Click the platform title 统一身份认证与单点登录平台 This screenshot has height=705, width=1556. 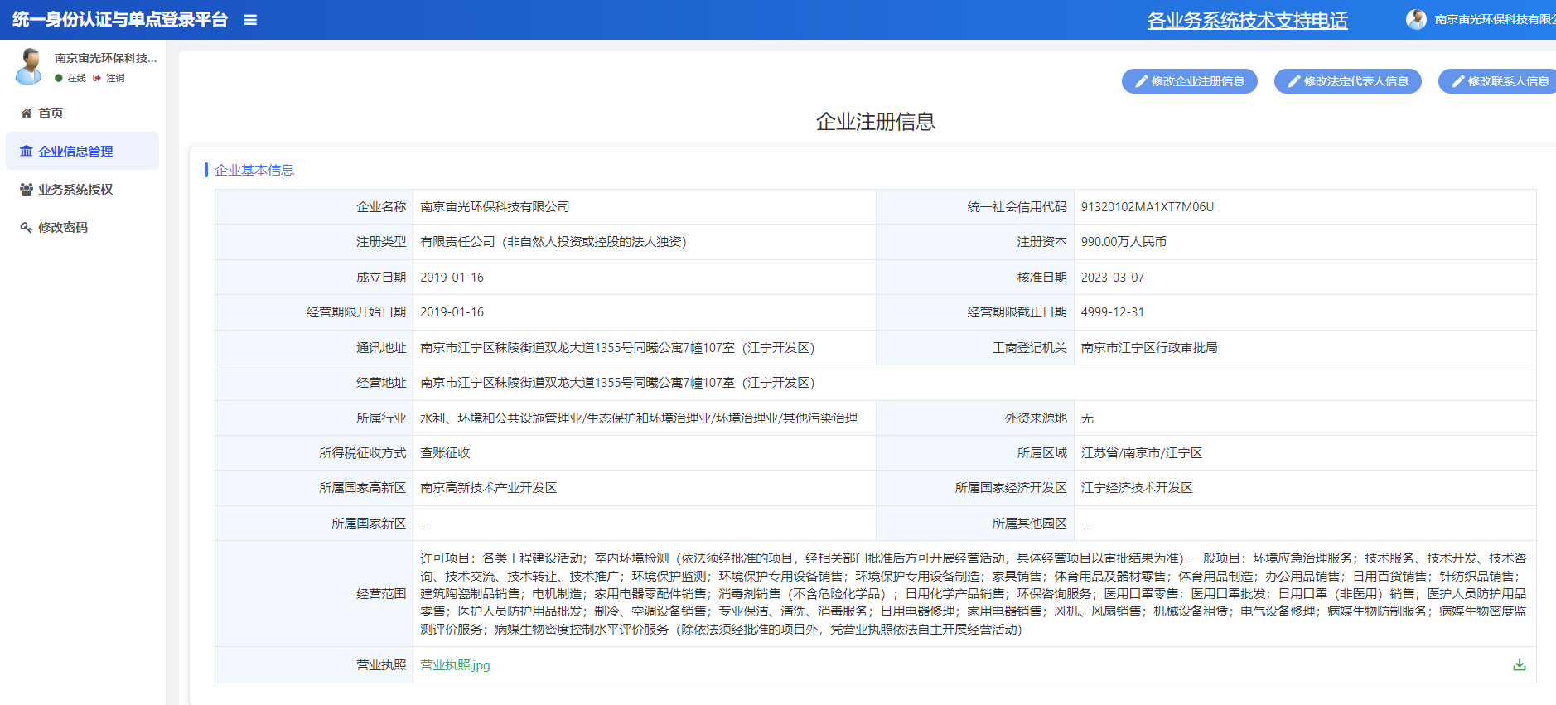(x=120, y=20)
